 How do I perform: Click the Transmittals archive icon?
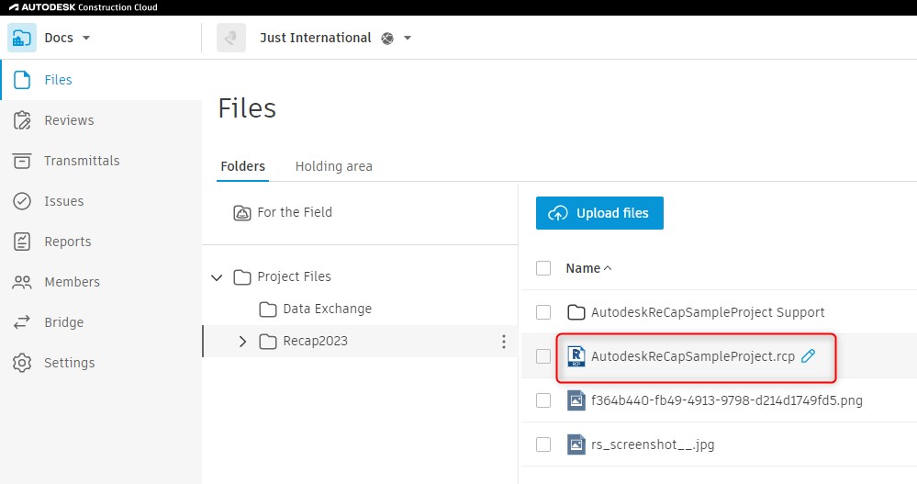[x=22, y=161]
